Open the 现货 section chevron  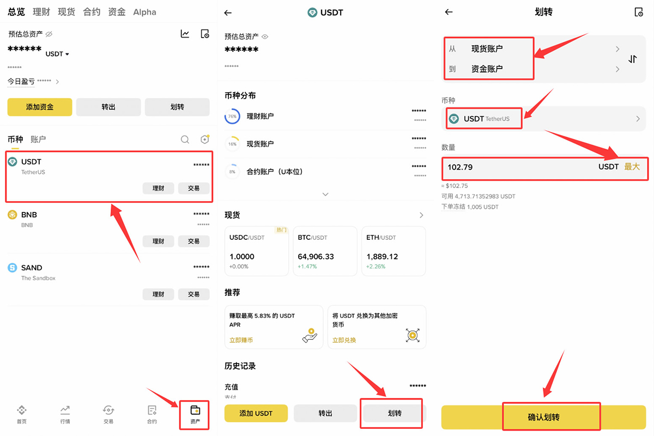tap(421, 215)
